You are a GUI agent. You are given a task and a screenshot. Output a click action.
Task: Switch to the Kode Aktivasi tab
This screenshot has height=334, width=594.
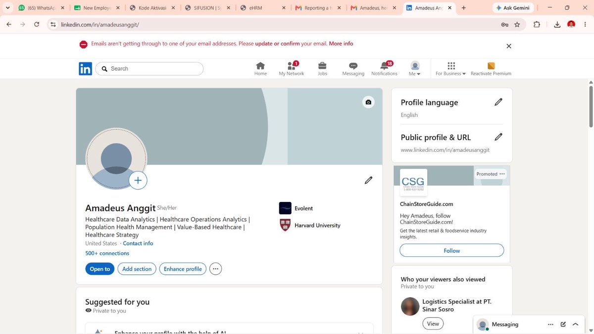point(152,8)
